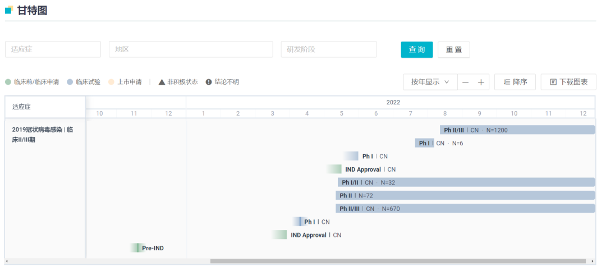Open the 按年显示 display dropdown
The width and height of the screenshot is (606, 271).
click(430, 82)
